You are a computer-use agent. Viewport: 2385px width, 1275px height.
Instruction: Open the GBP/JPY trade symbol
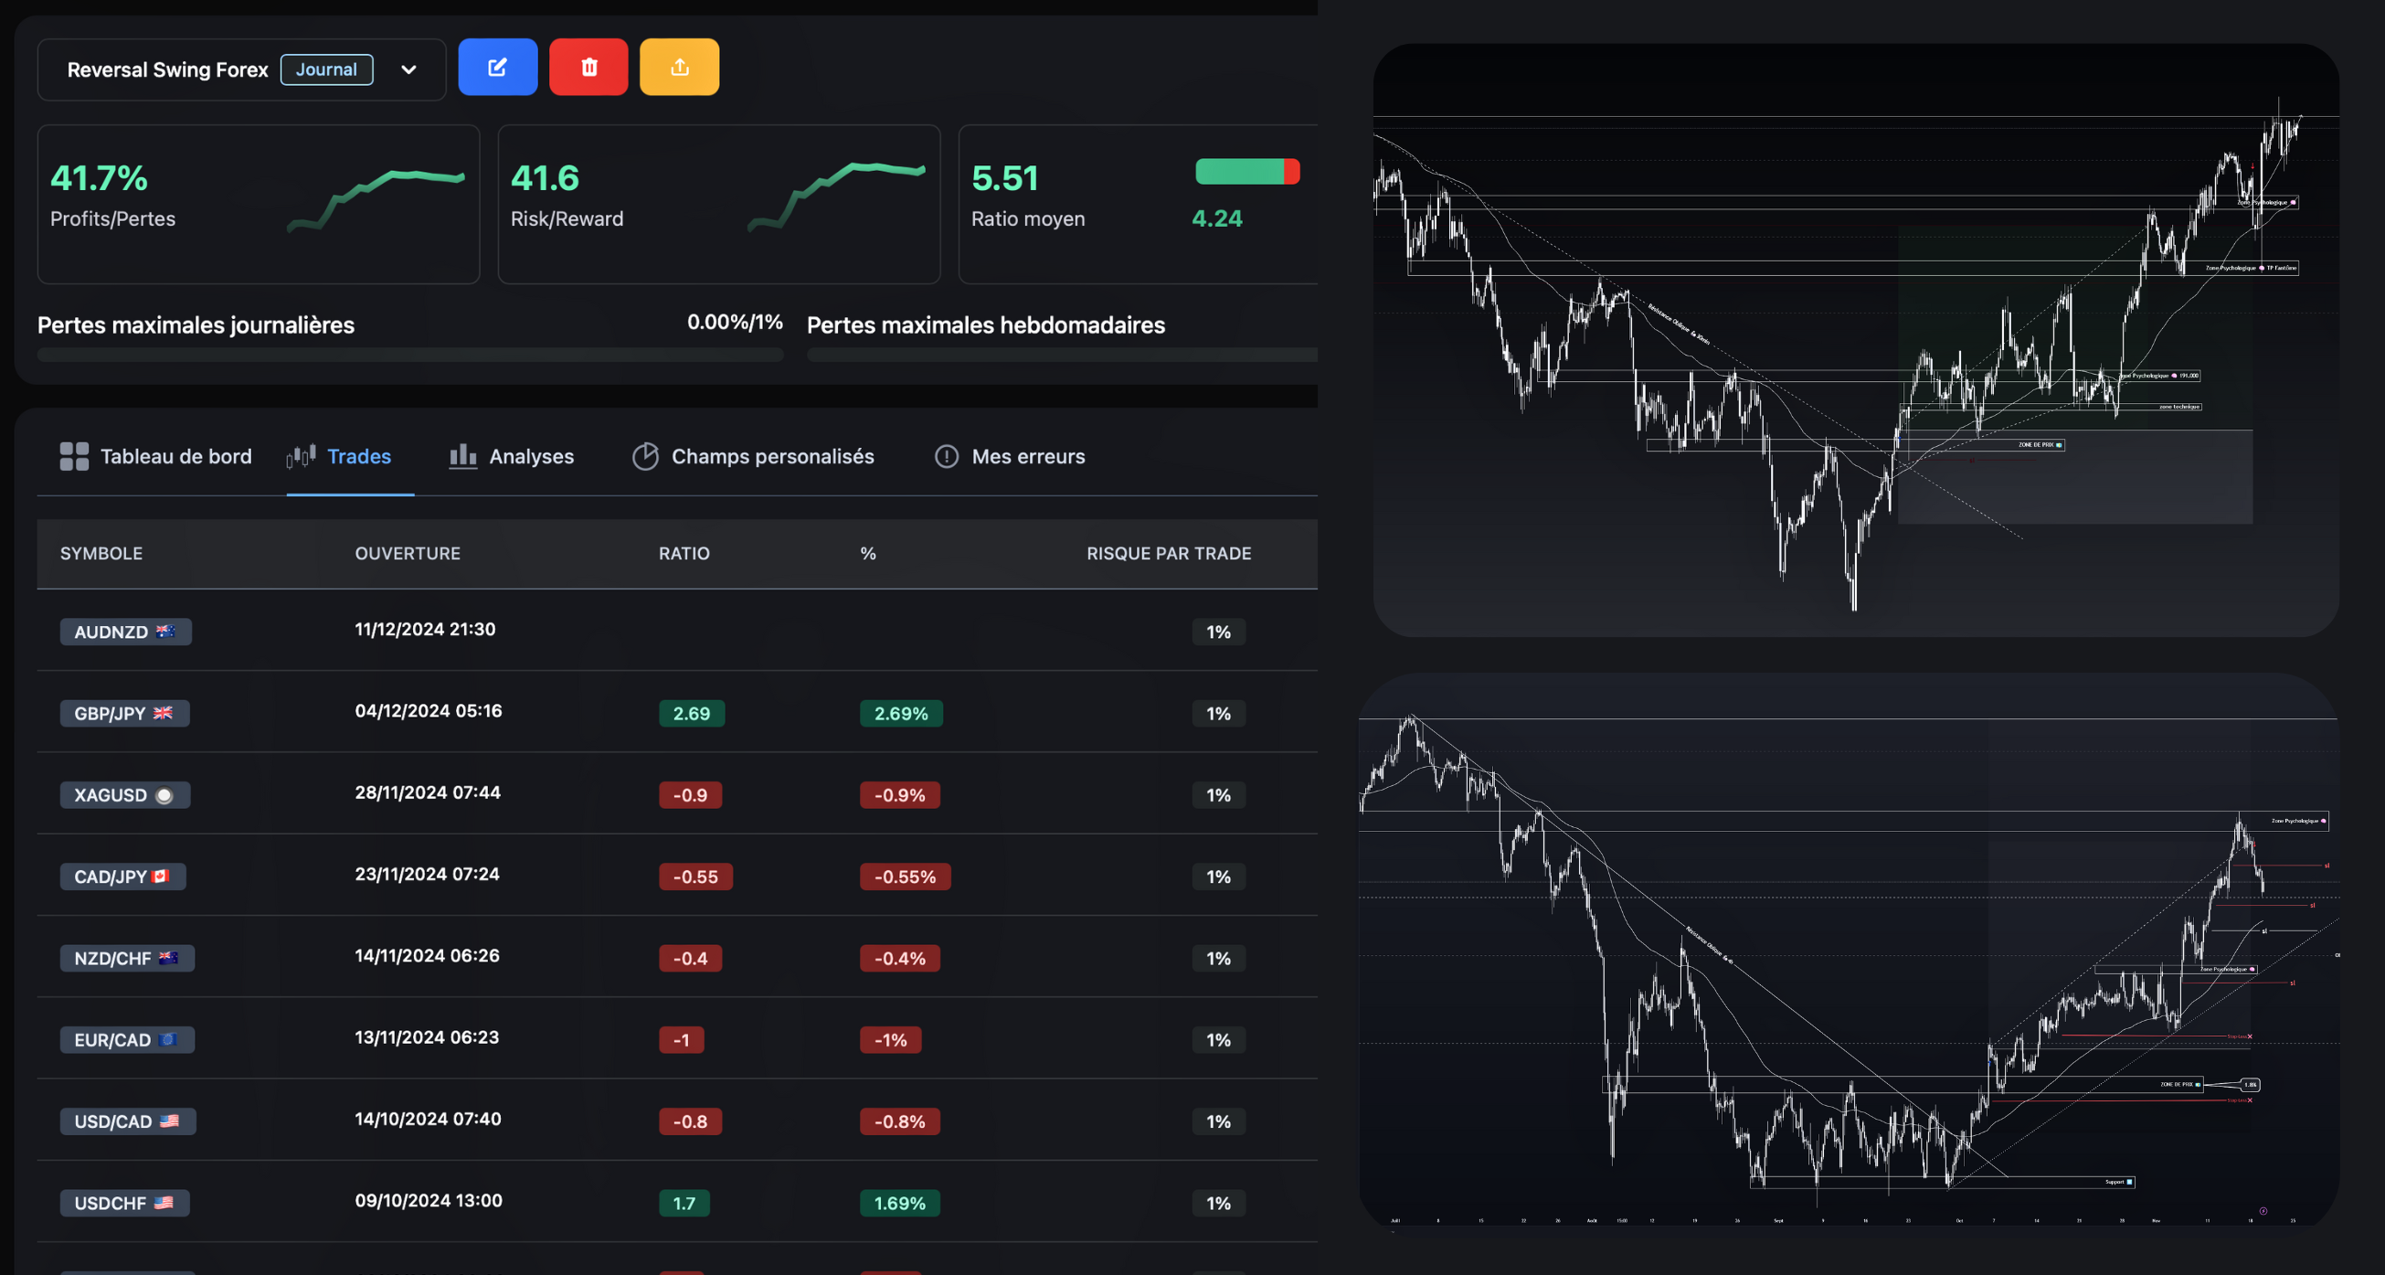pyautogui.click(x=124, y=713)
